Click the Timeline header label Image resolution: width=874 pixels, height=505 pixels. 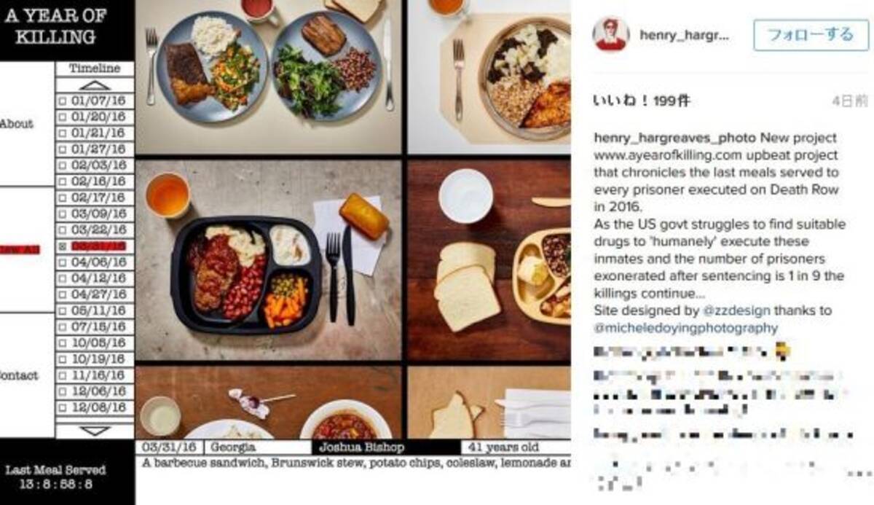click(95, 68)
